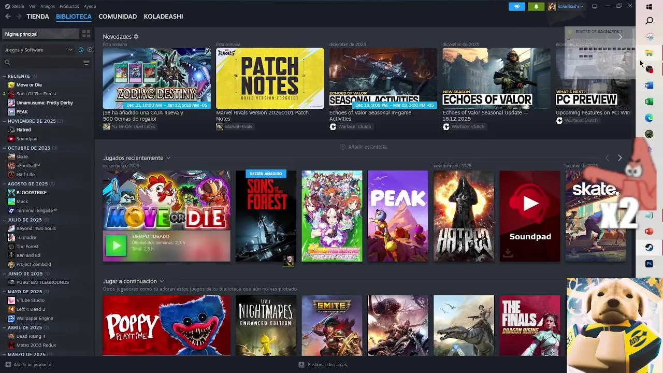Viewport: 663px width, 373px height.
Task: Open the Ver menu
Action: pyautogui.click(x=32, y=6)
